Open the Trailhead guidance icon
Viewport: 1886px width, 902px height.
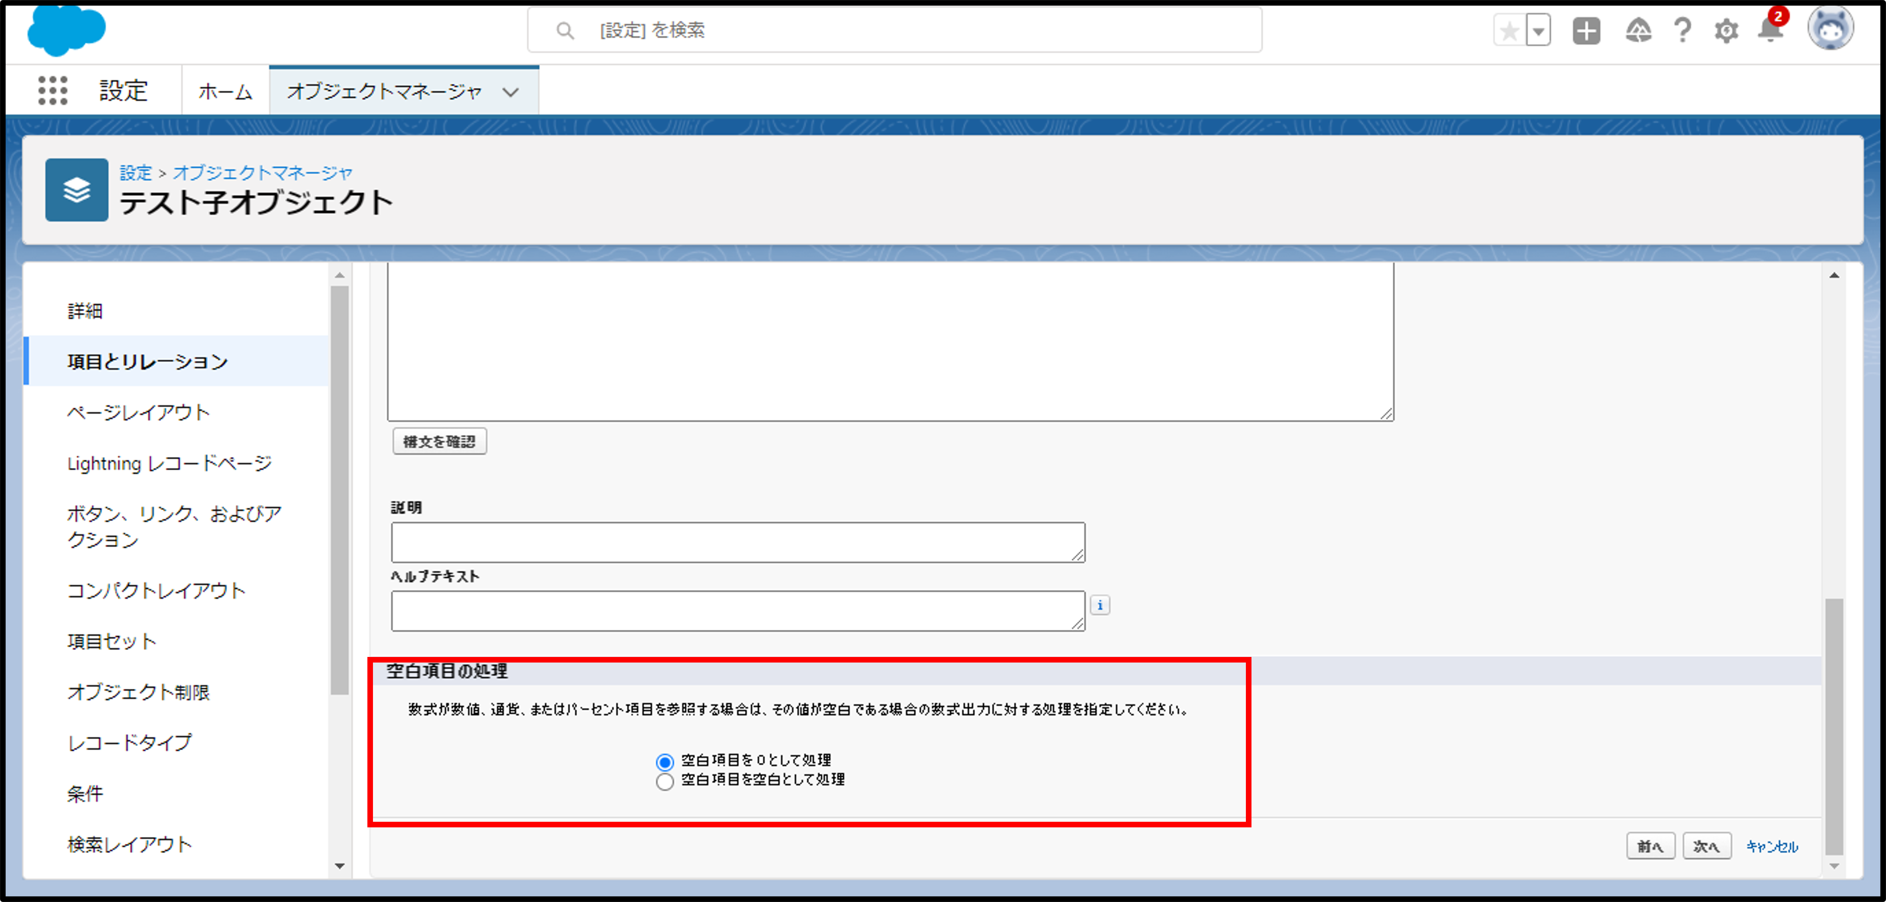(1638, 31)
